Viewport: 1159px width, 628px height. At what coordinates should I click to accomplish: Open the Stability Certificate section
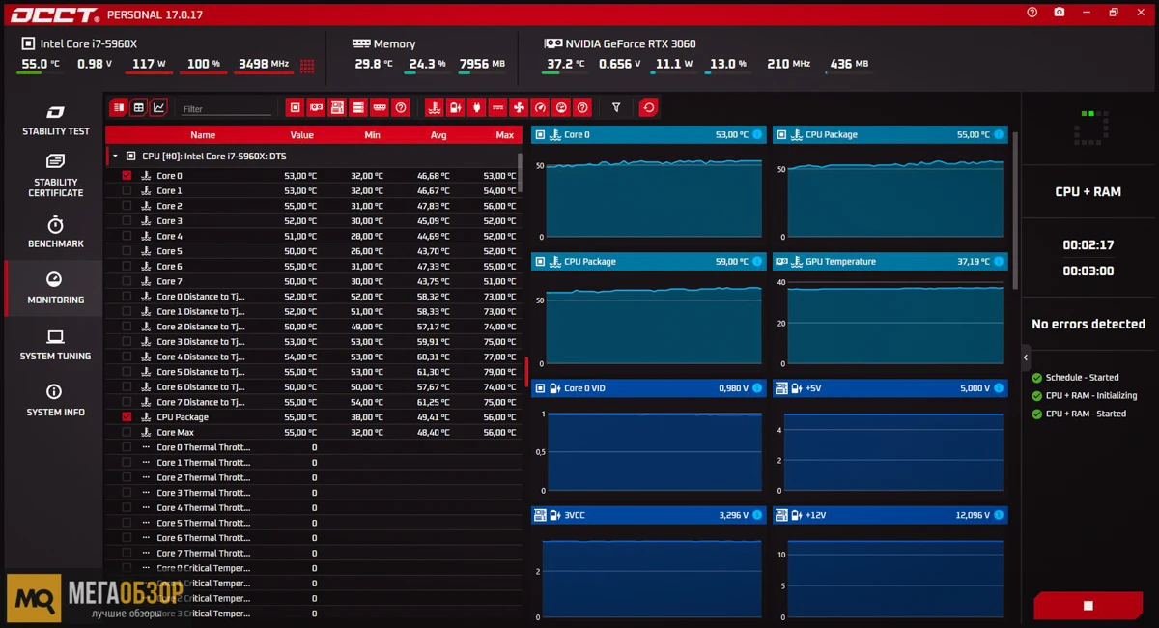pos(55,175)
